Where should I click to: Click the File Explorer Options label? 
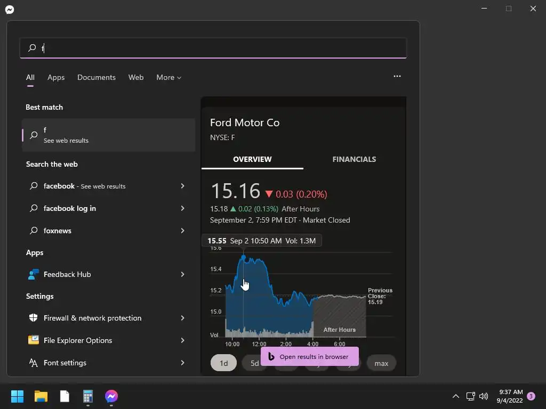(x=78, y=340)
